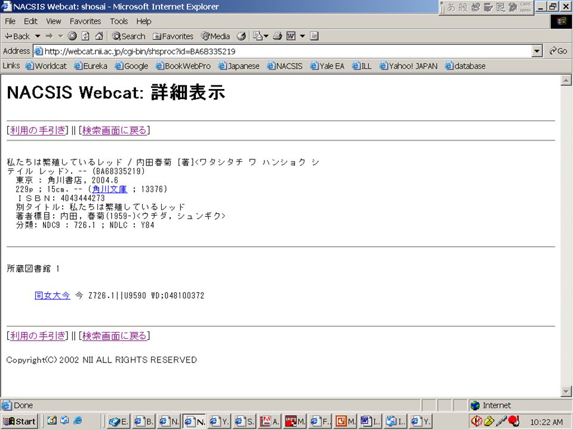The width and height of the screenshot is (573, 430).
Task: Open the NACSIS links bar shortcut
Action: (285, 66)
